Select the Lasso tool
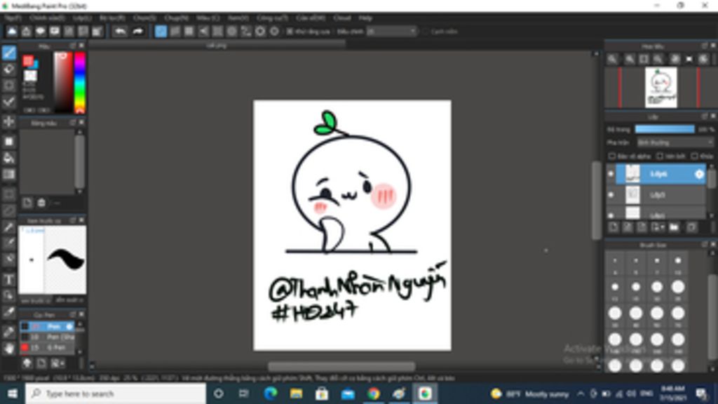718x404 pixels. pyautogui.click(x=8, y=210)
